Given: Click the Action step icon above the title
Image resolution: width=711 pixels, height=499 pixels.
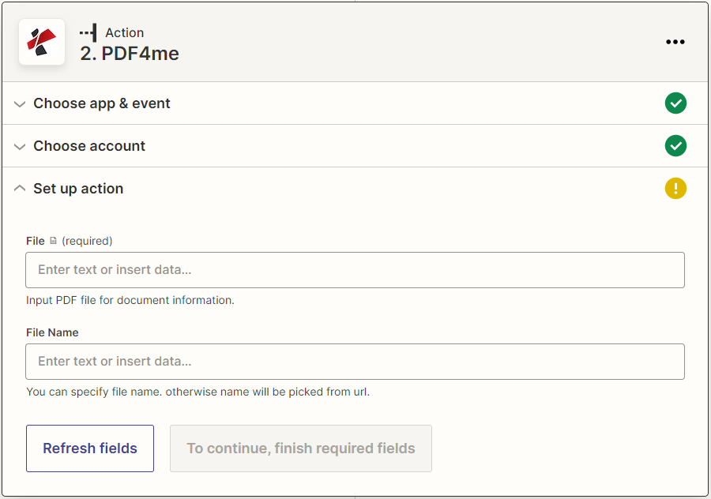Looking at the screenshot, I should pyautogui.click(x=89, y=32).
